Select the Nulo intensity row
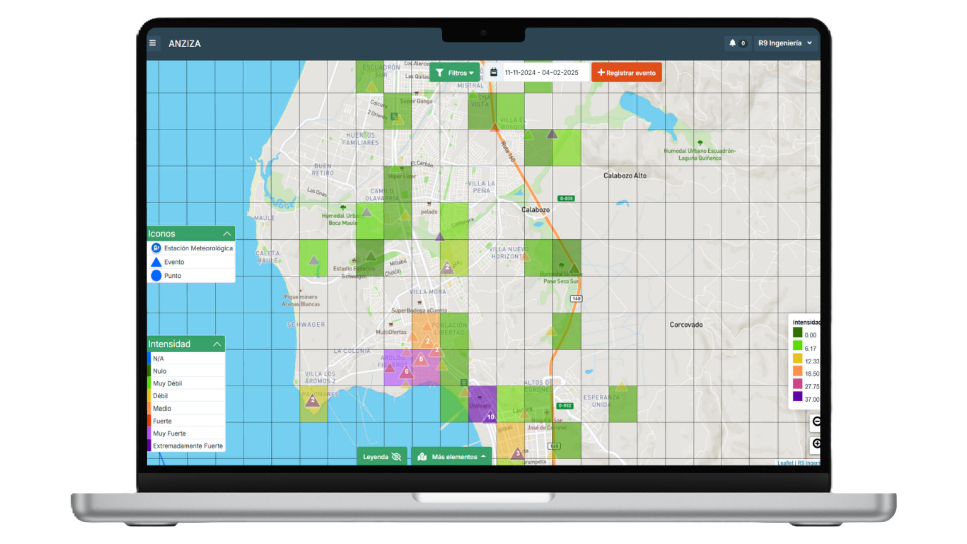Viewport: 967px width, 544px height. click(186, 371)
